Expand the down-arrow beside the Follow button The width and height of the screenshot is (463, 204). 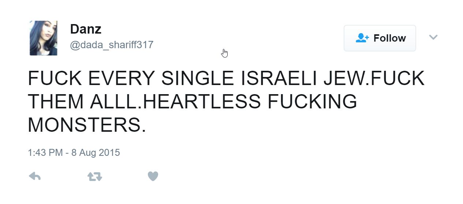(x=433, y=37)
